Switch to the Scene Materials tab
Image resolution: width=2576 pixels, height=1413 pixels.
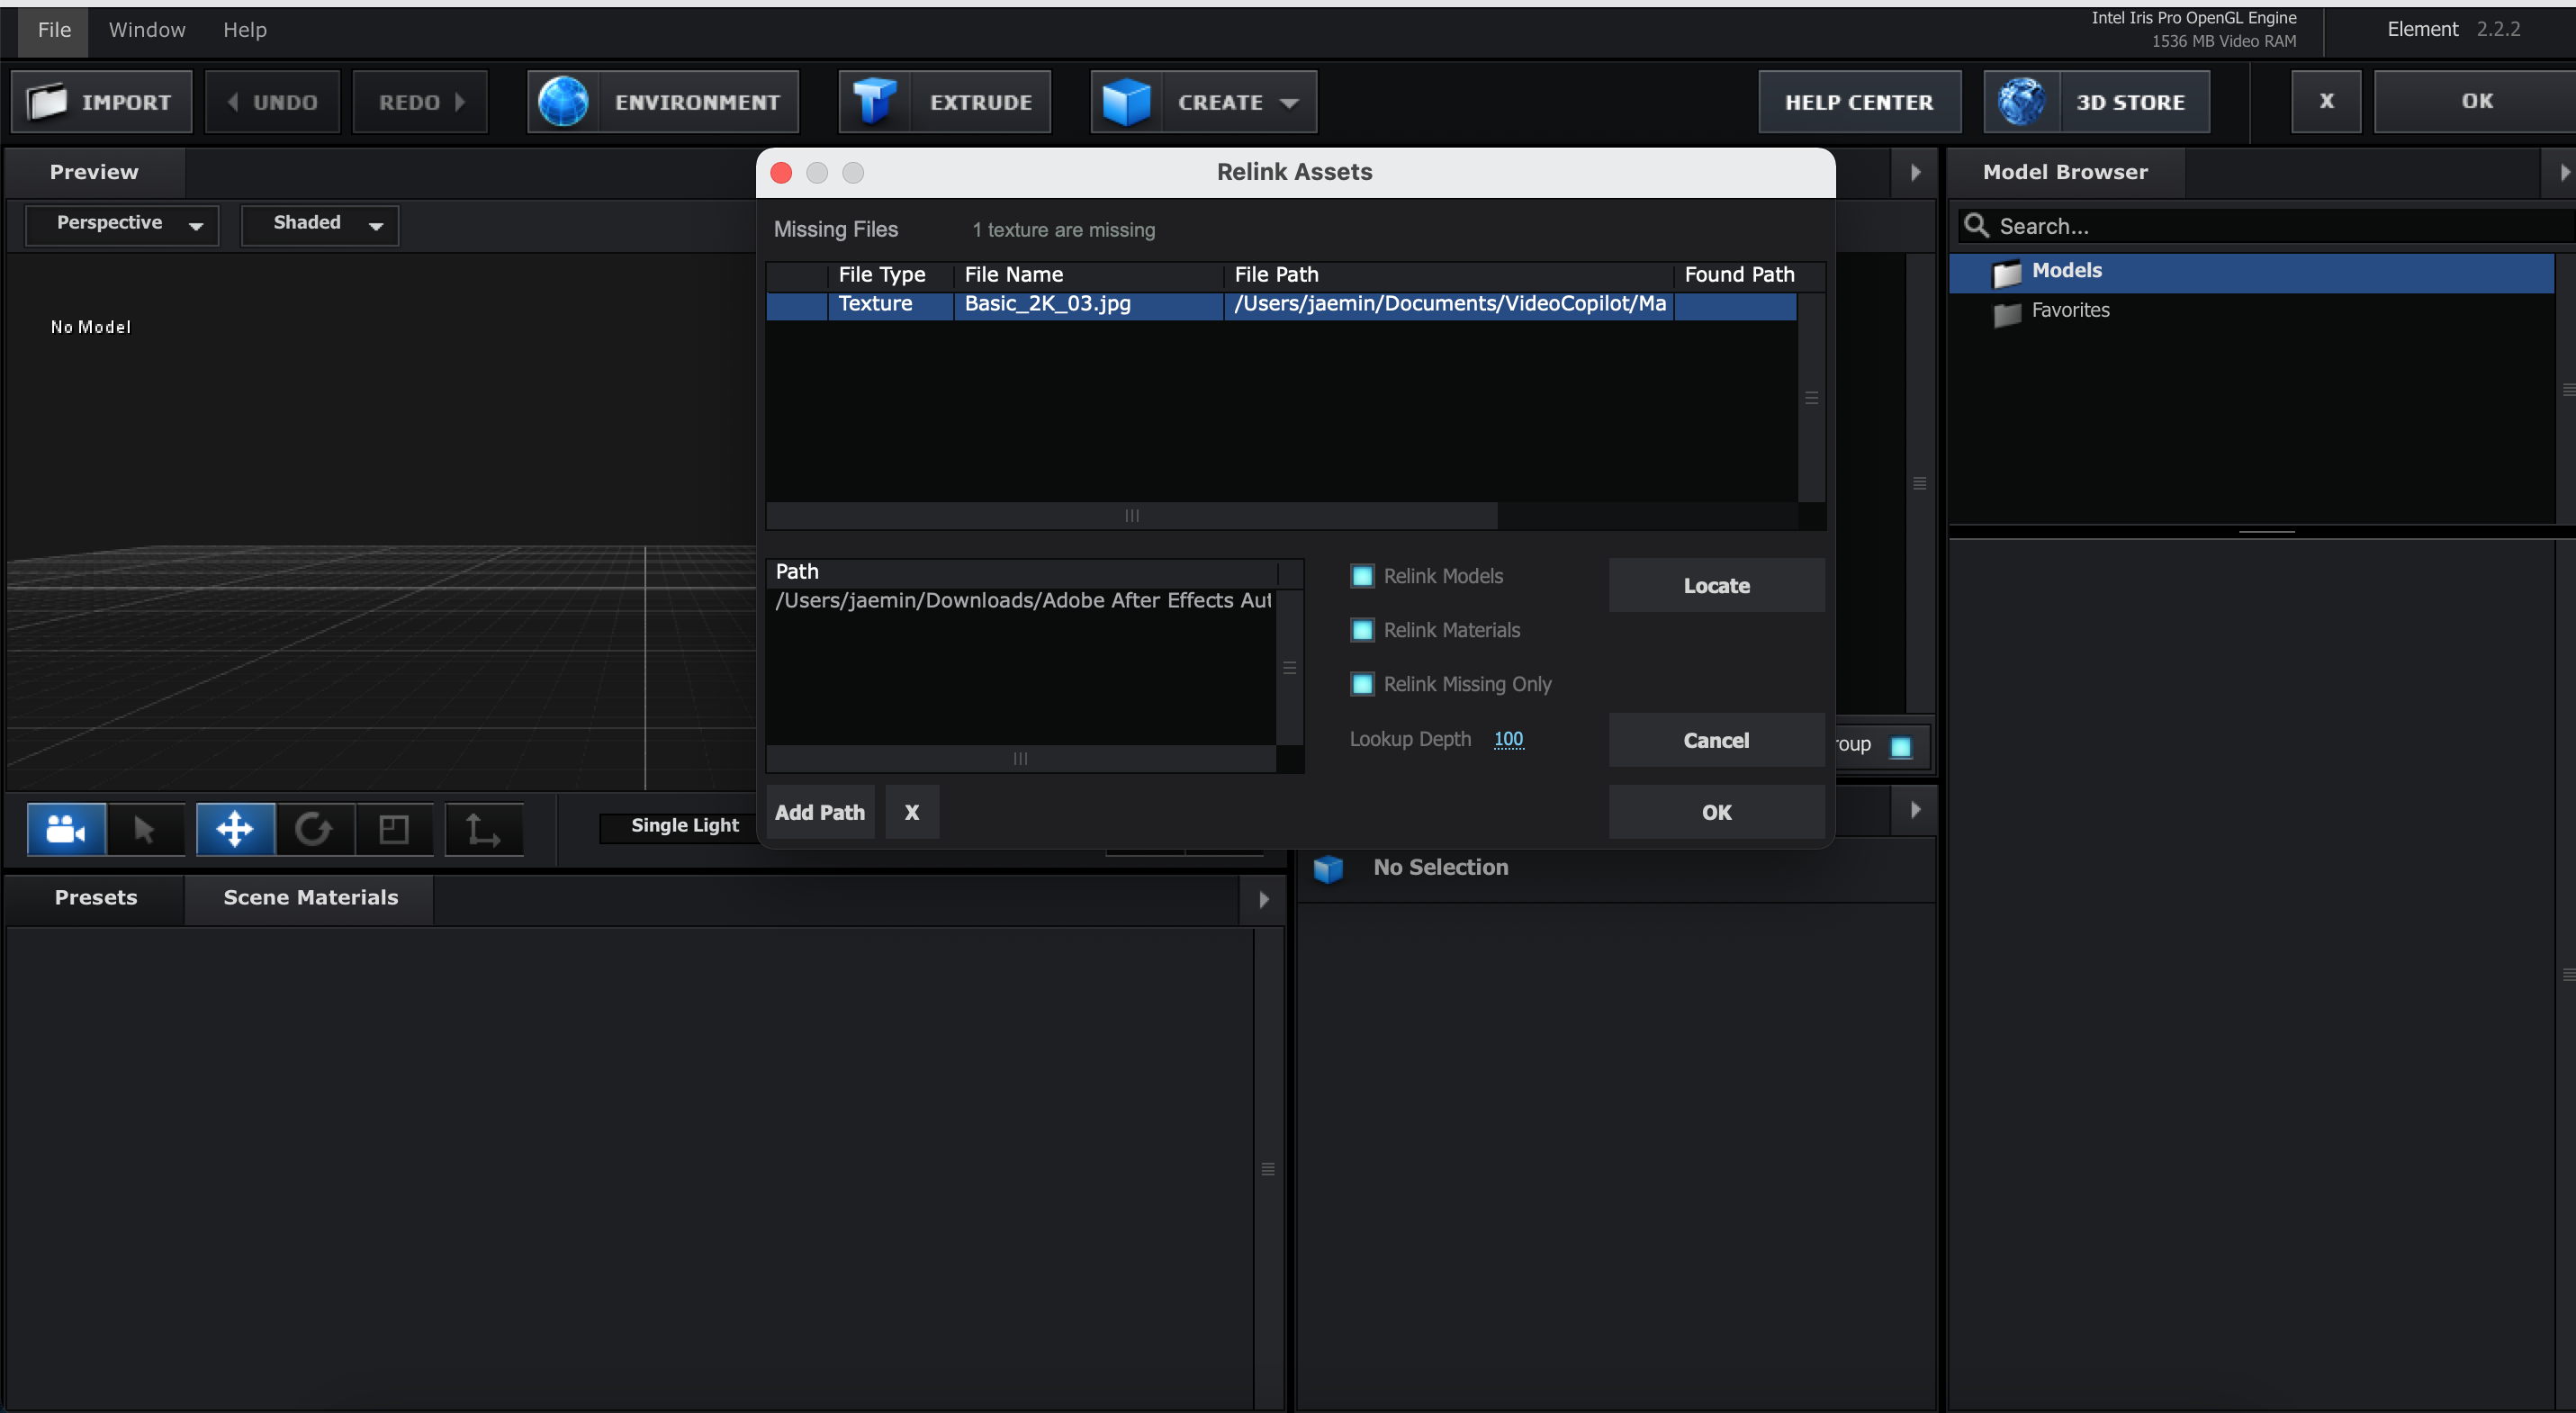coord(310,897)
